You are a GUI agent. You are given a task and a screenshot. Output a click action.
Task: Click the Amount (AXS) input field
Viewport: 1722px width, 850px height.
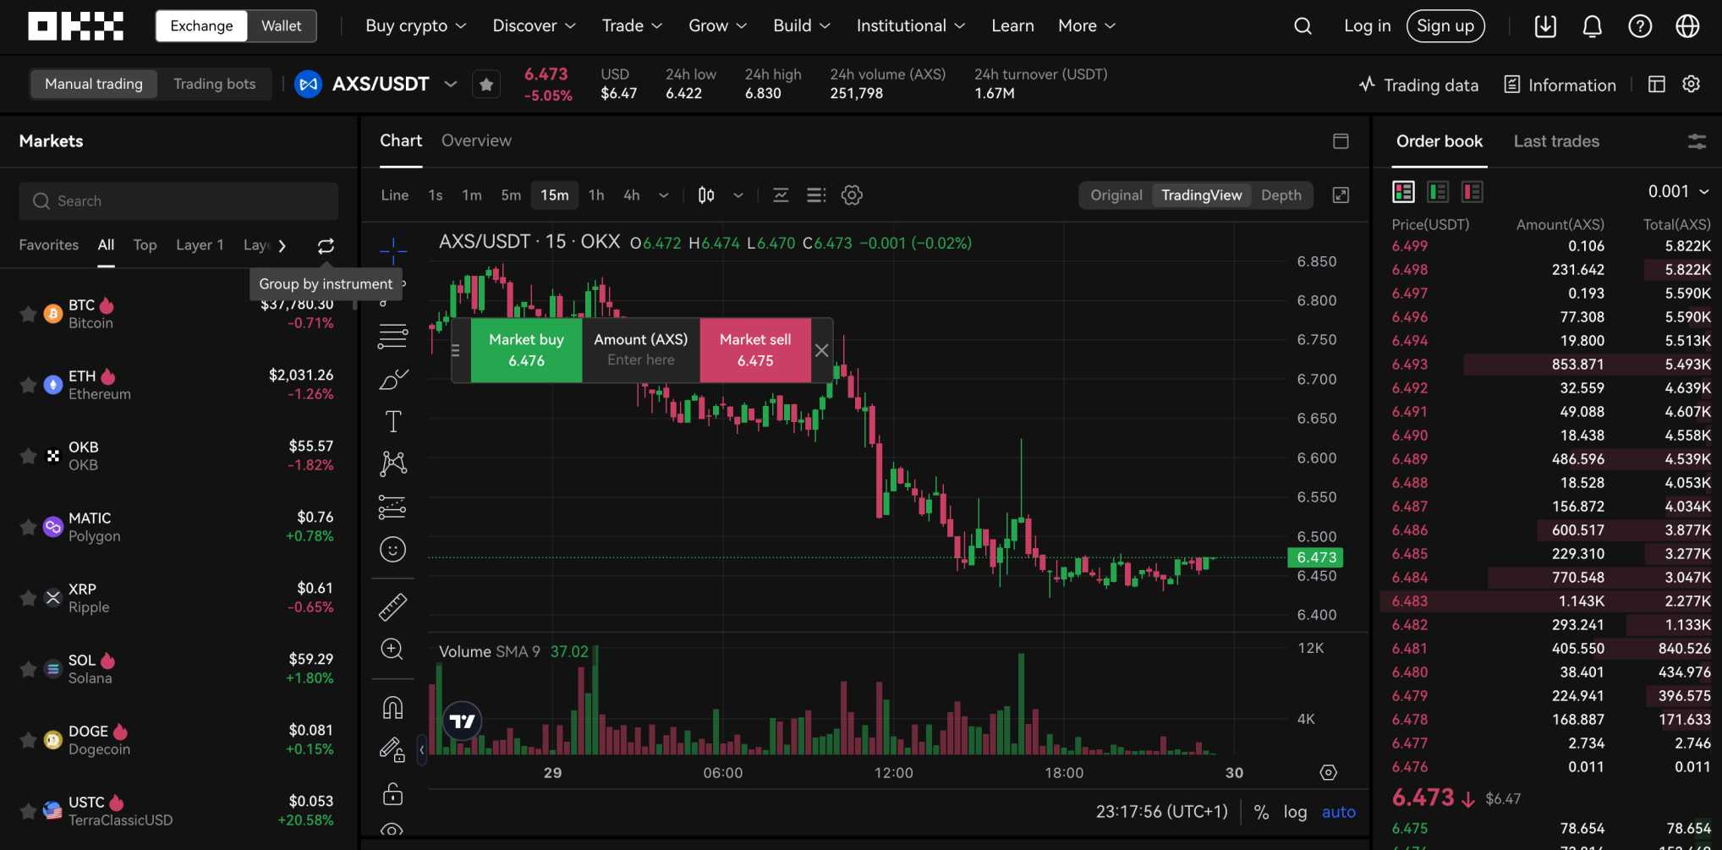pyautogui.click(x=640, y=359)
